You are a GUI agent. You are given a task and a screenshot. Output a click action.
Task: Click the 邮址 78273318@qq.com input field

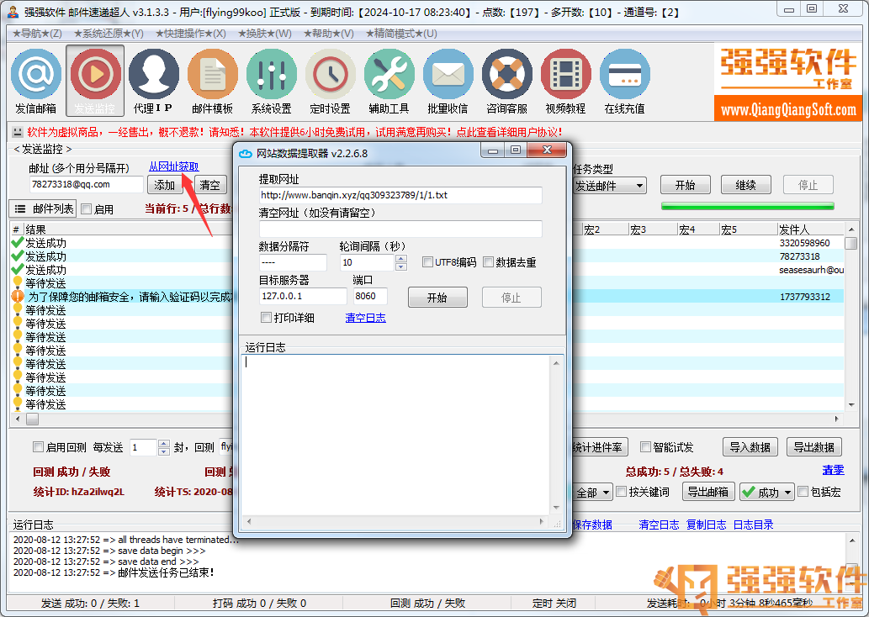click(86, 184)
